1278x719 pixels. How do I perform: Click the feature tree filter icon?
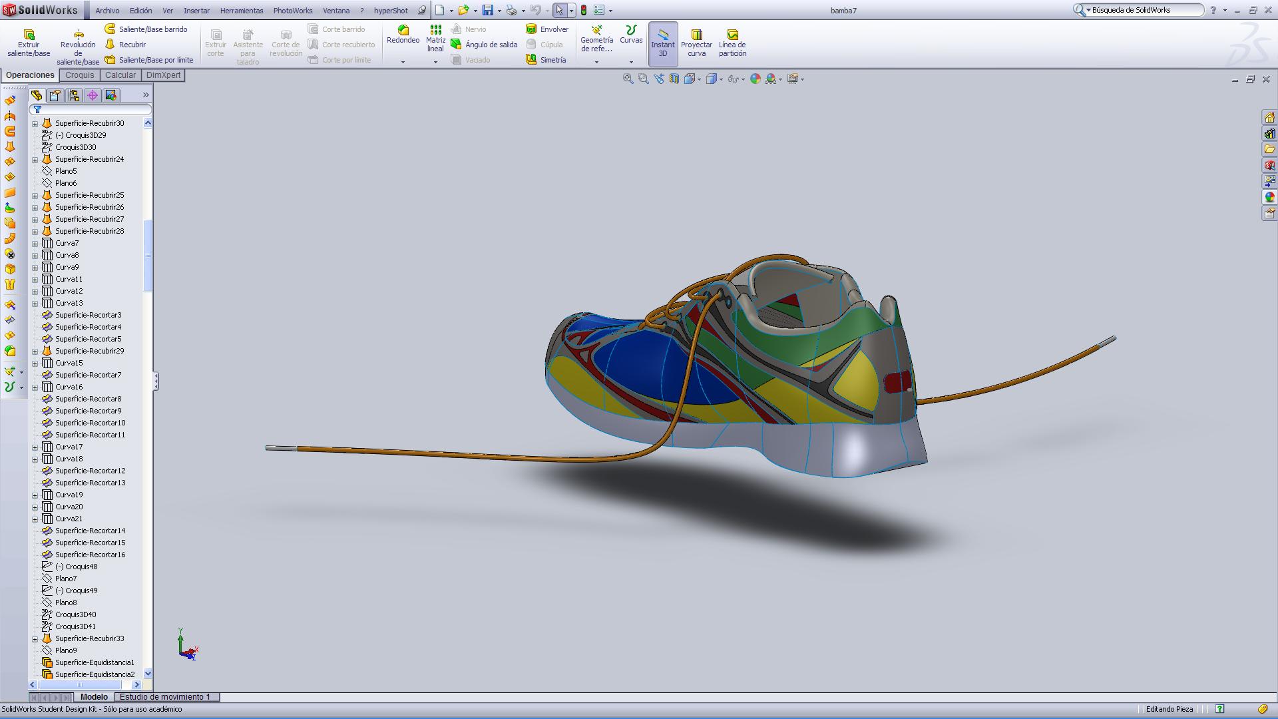[x=38, y=109]
